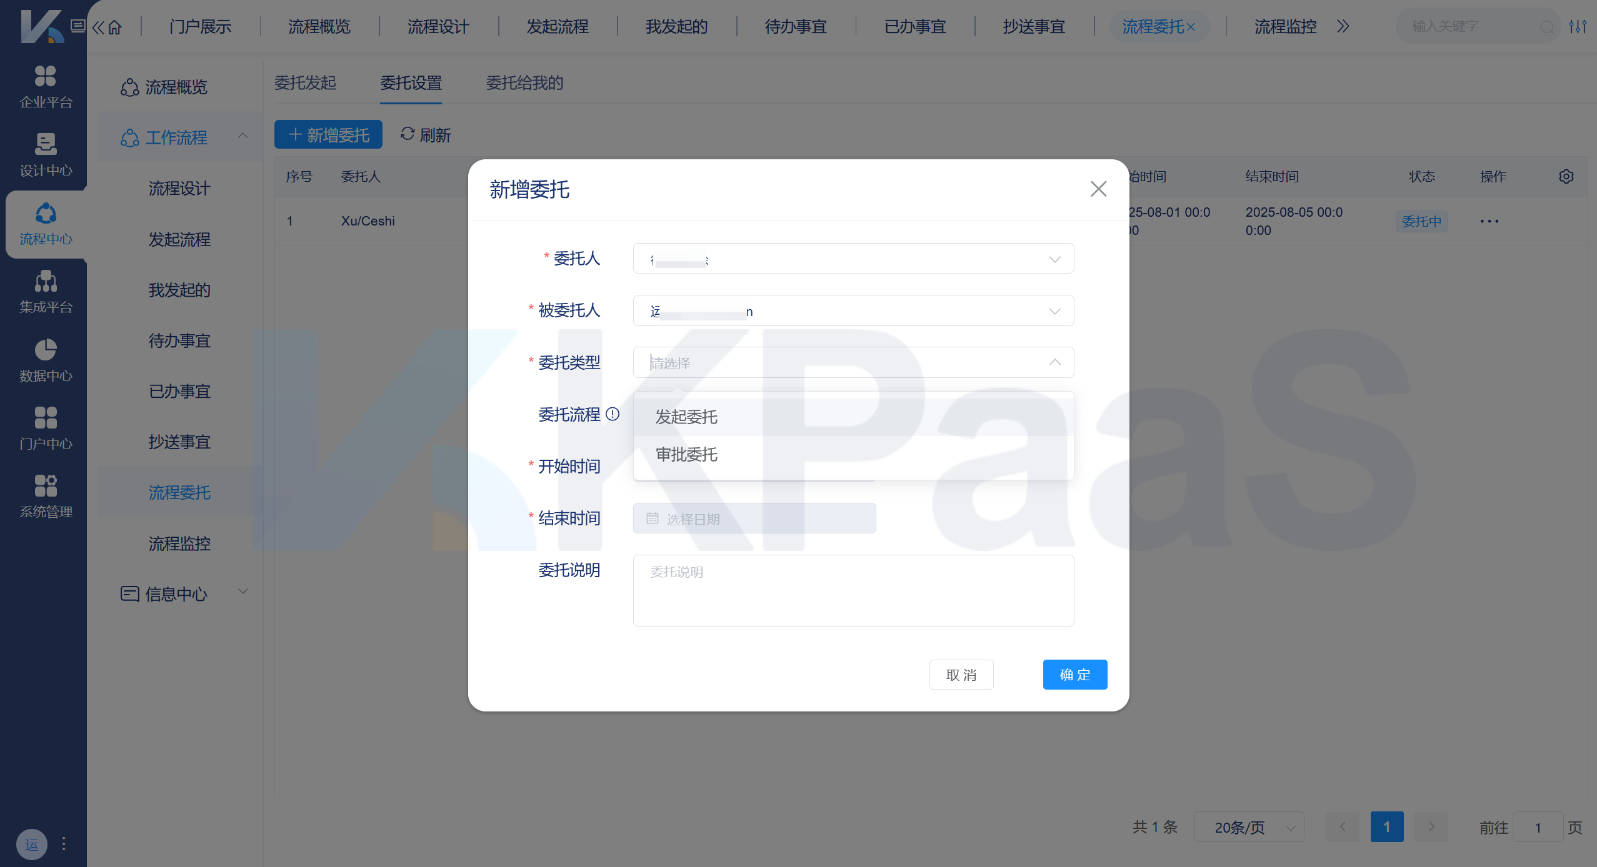Click the filter sliders icon top right
Image resolution: width=1597 pixels, height=867 pixels.
[1577, 27]
